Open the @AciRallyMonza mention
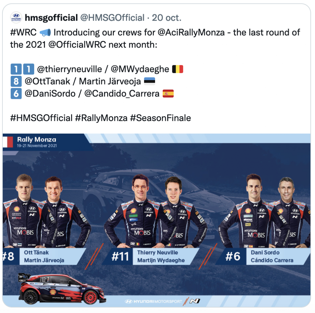The width and height of the screenshot is (315, 313). (x=191, y=33)
